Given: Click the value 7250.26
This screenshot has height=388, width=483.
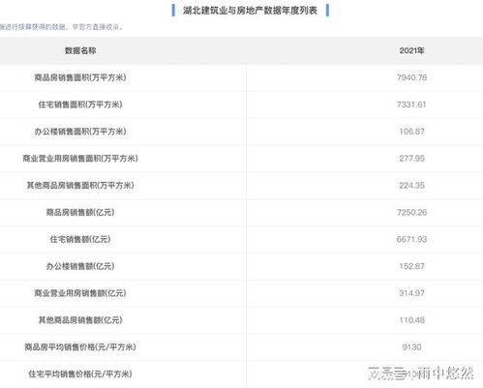Looking at the screenshot, I should pyautogui.click(x=411, y=212).
